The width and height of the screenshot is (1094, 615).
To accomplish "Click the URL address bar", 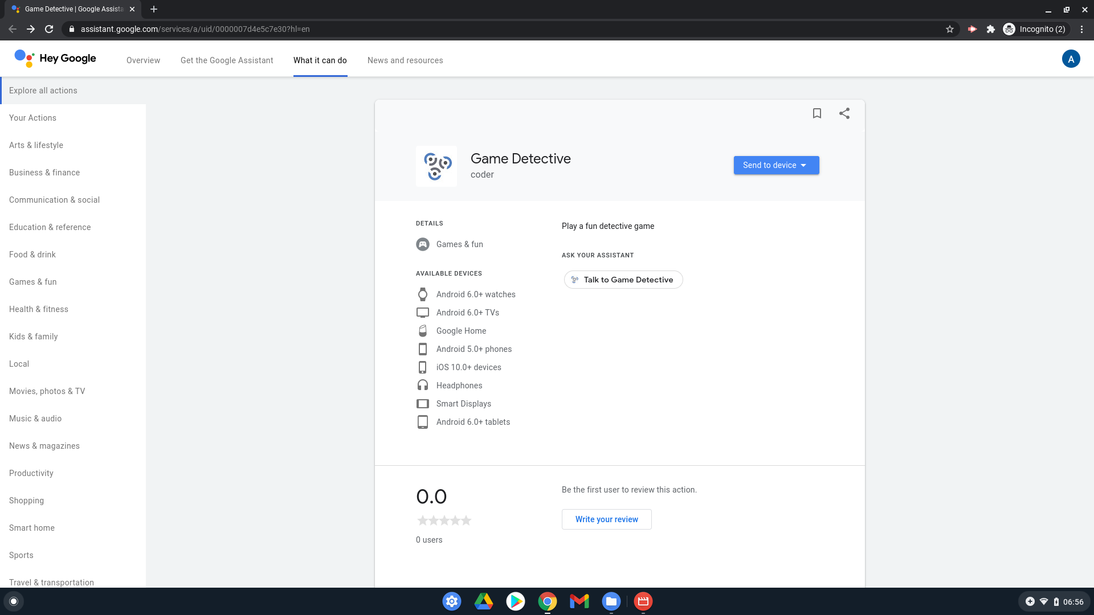I will (x=456, y=29).
